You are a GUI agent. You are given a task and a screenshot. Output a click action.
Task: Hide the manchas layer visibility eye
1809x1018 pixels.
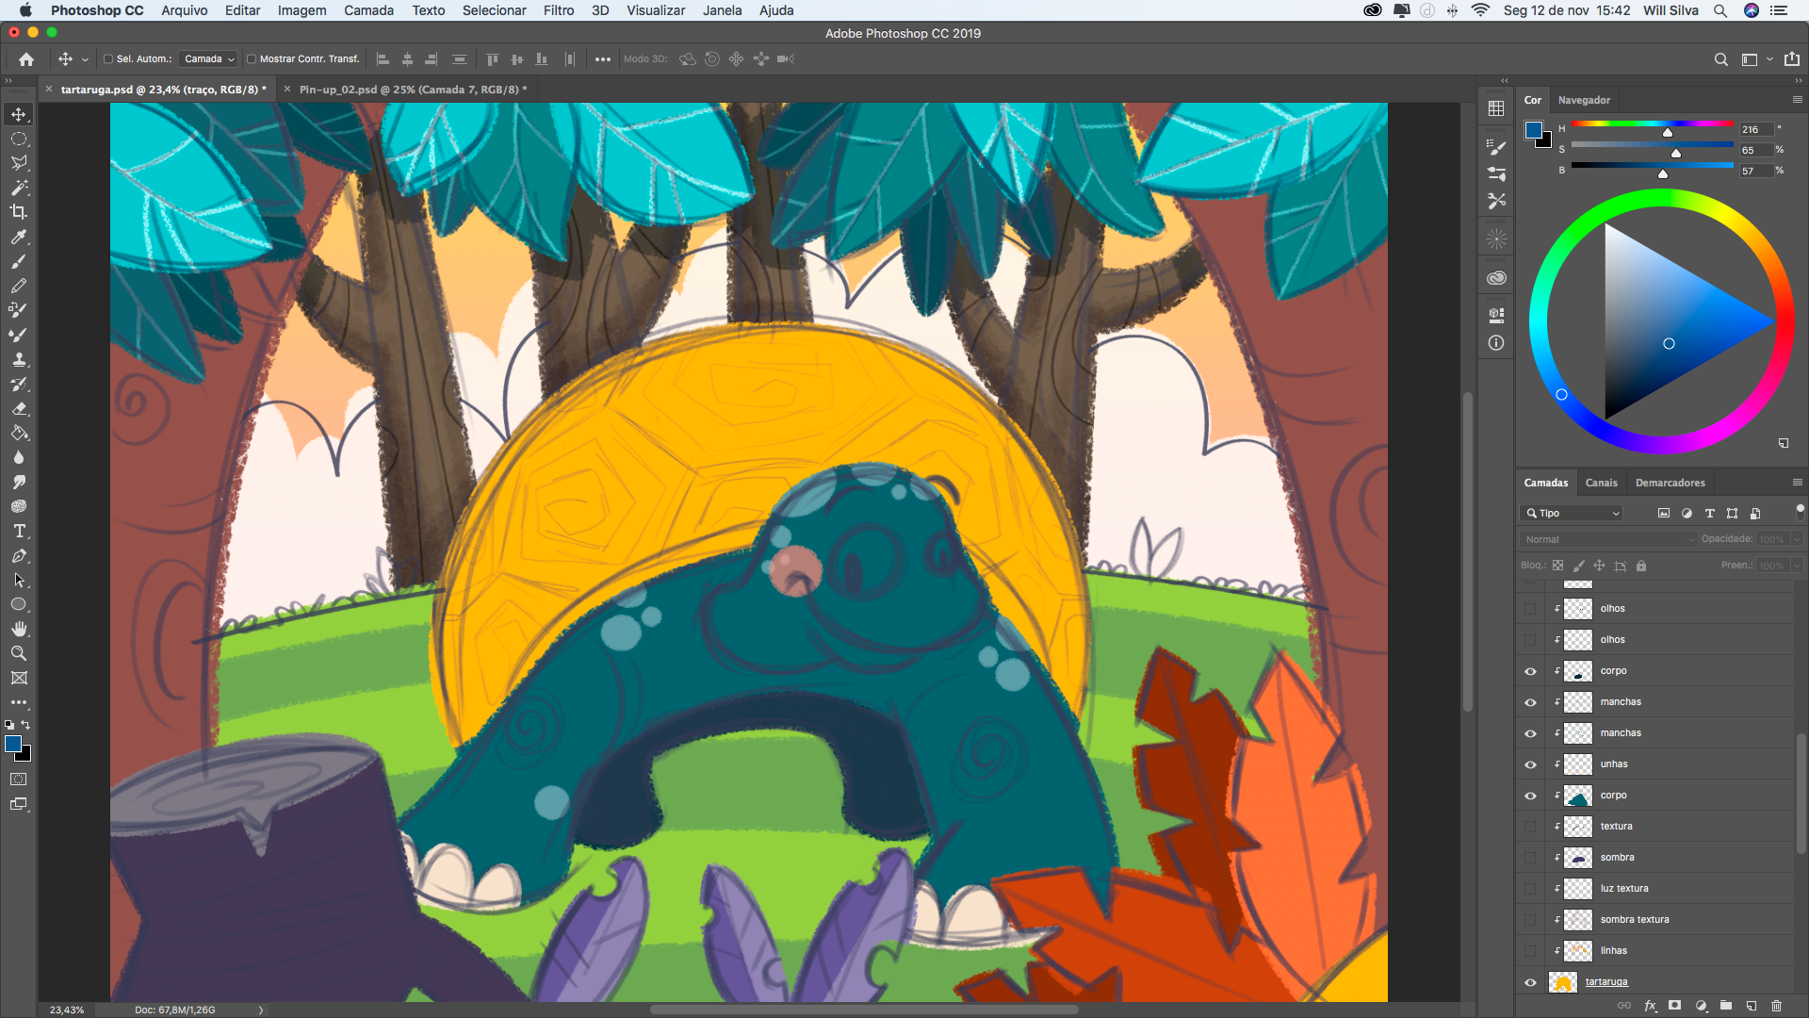tap(1530, 702)
